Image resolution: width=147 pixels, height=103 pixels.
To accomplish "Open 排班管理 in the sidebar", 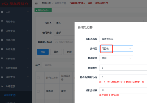I will coord(16,77).
